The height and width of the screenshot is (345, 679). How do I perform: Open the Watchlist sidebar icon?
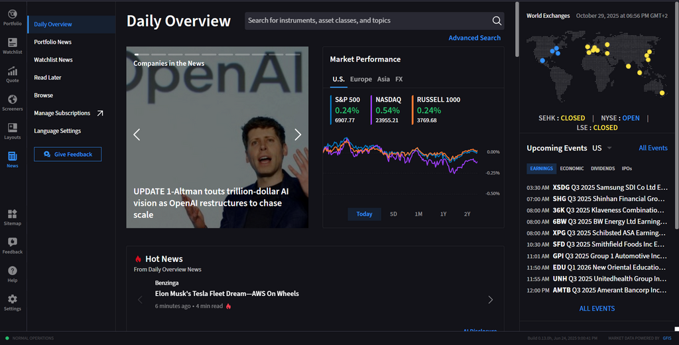coord(13,46)
